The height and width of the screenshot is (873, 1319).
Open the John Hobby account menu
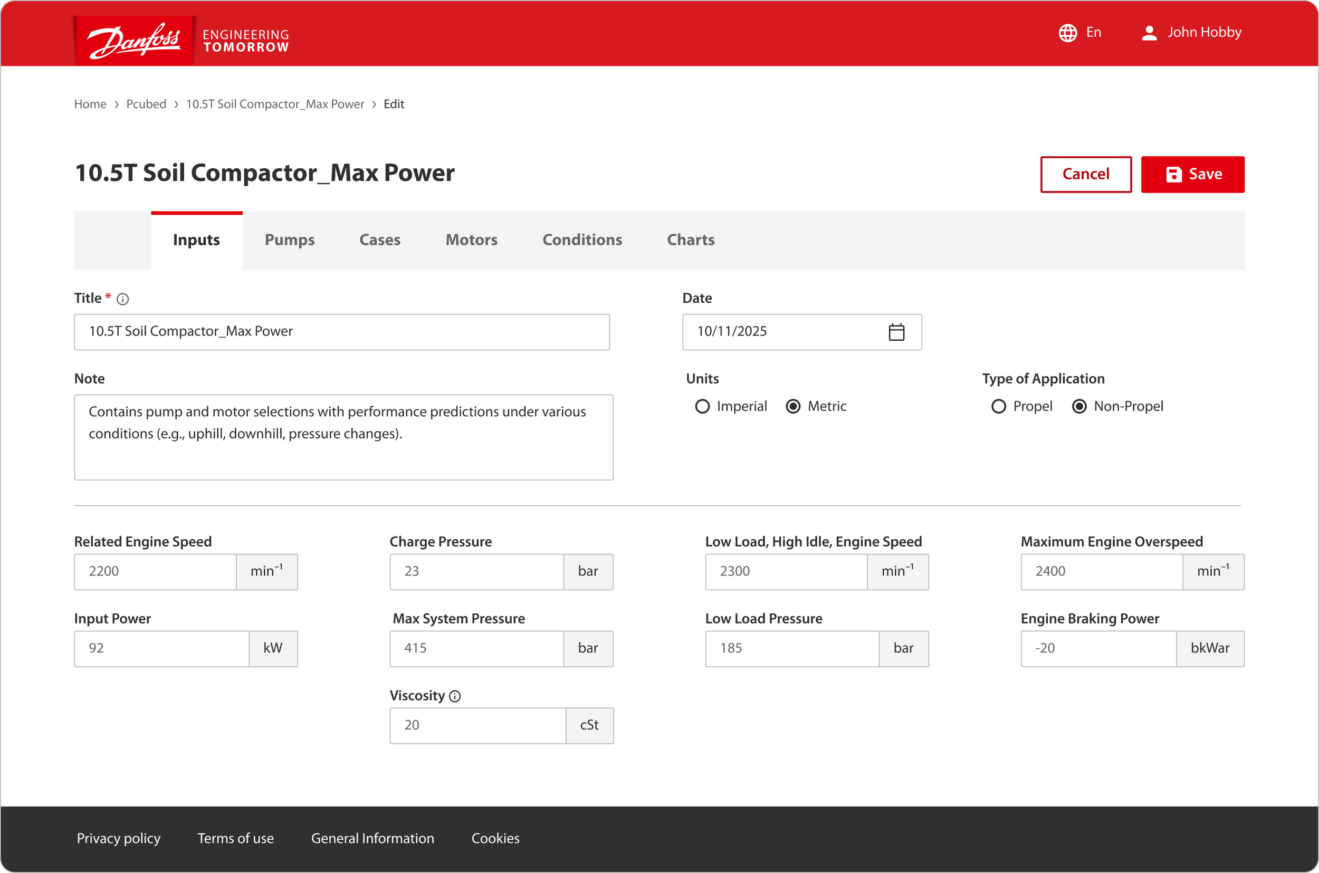1204,32
